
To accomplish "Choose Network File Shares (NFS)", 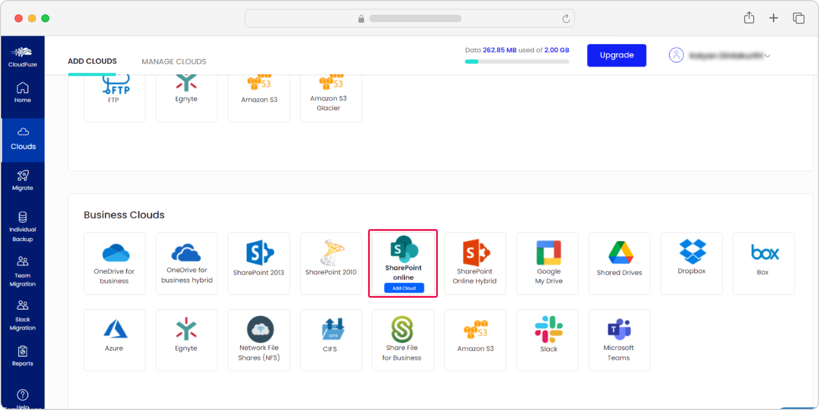I will click(259, 340).
